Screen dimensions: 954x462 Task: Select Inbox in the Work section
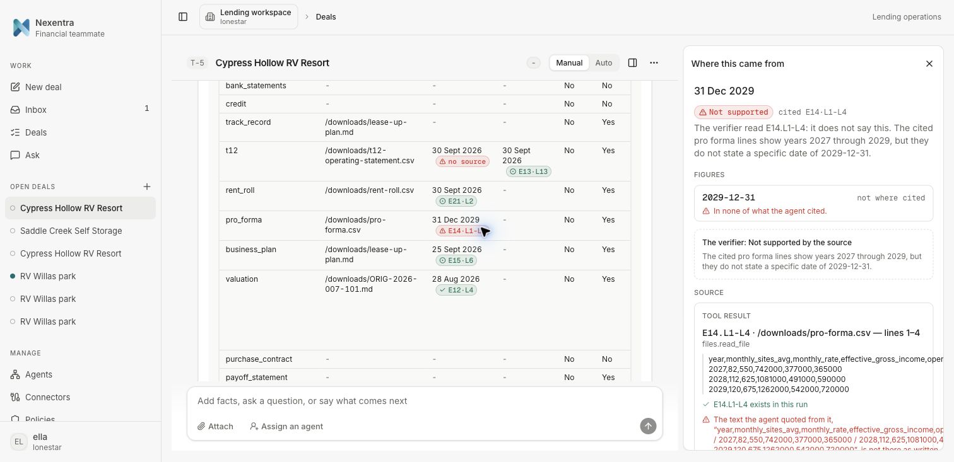click(80, 110)
